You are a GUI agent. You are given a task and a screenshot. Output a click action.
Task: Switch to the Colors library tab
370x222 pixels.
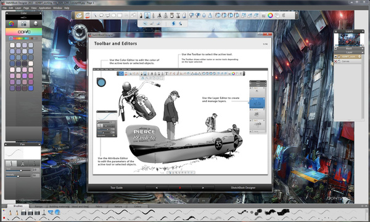pos(138,207)
